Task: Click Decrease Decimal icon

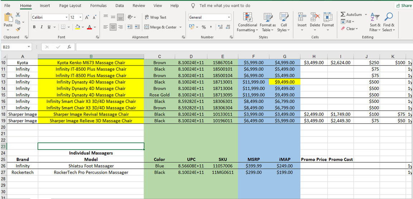Action: click(x=228, y=27)
